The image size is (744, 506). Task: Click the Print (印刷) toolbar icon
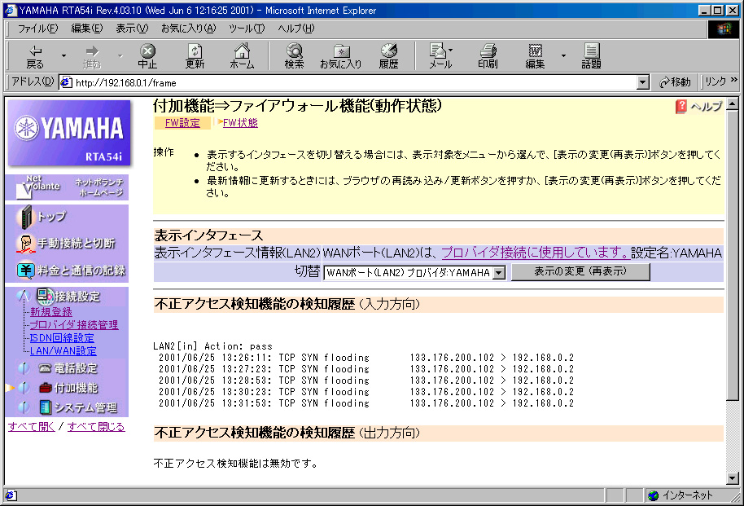pyautogui.click(x=488, y=55)
